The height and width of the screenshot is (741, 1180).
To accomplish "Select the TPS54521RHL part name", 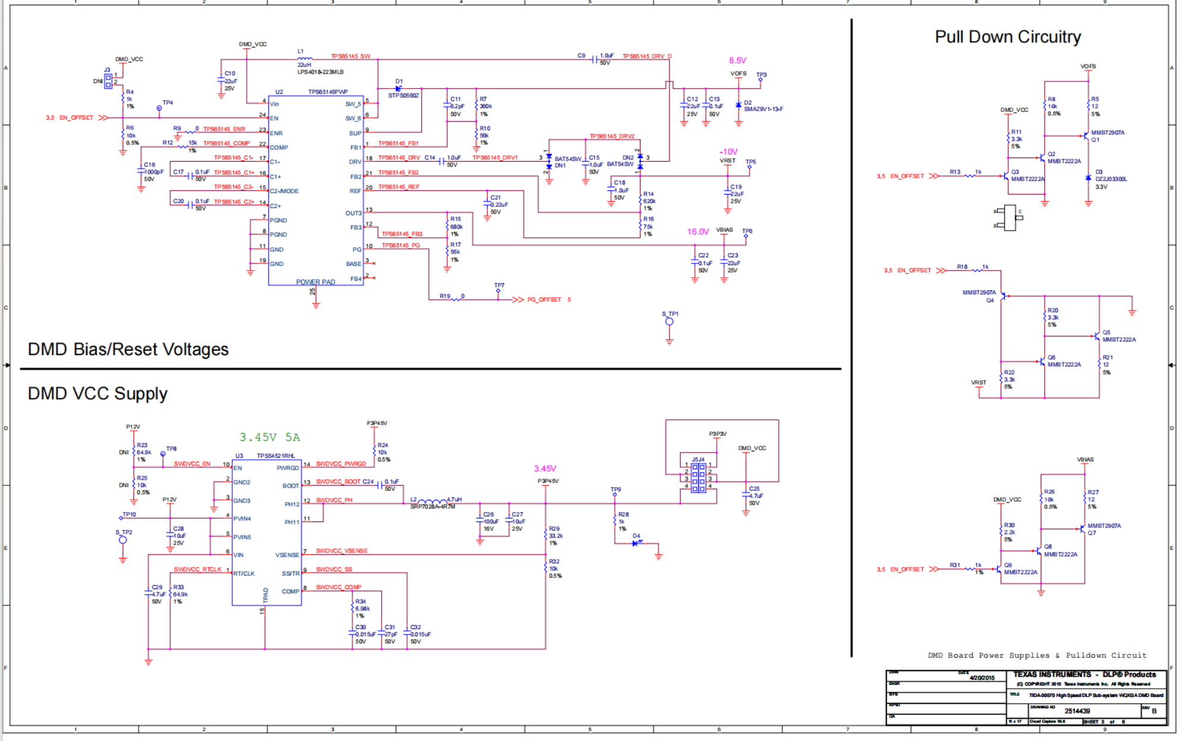I will click(276, 456).
